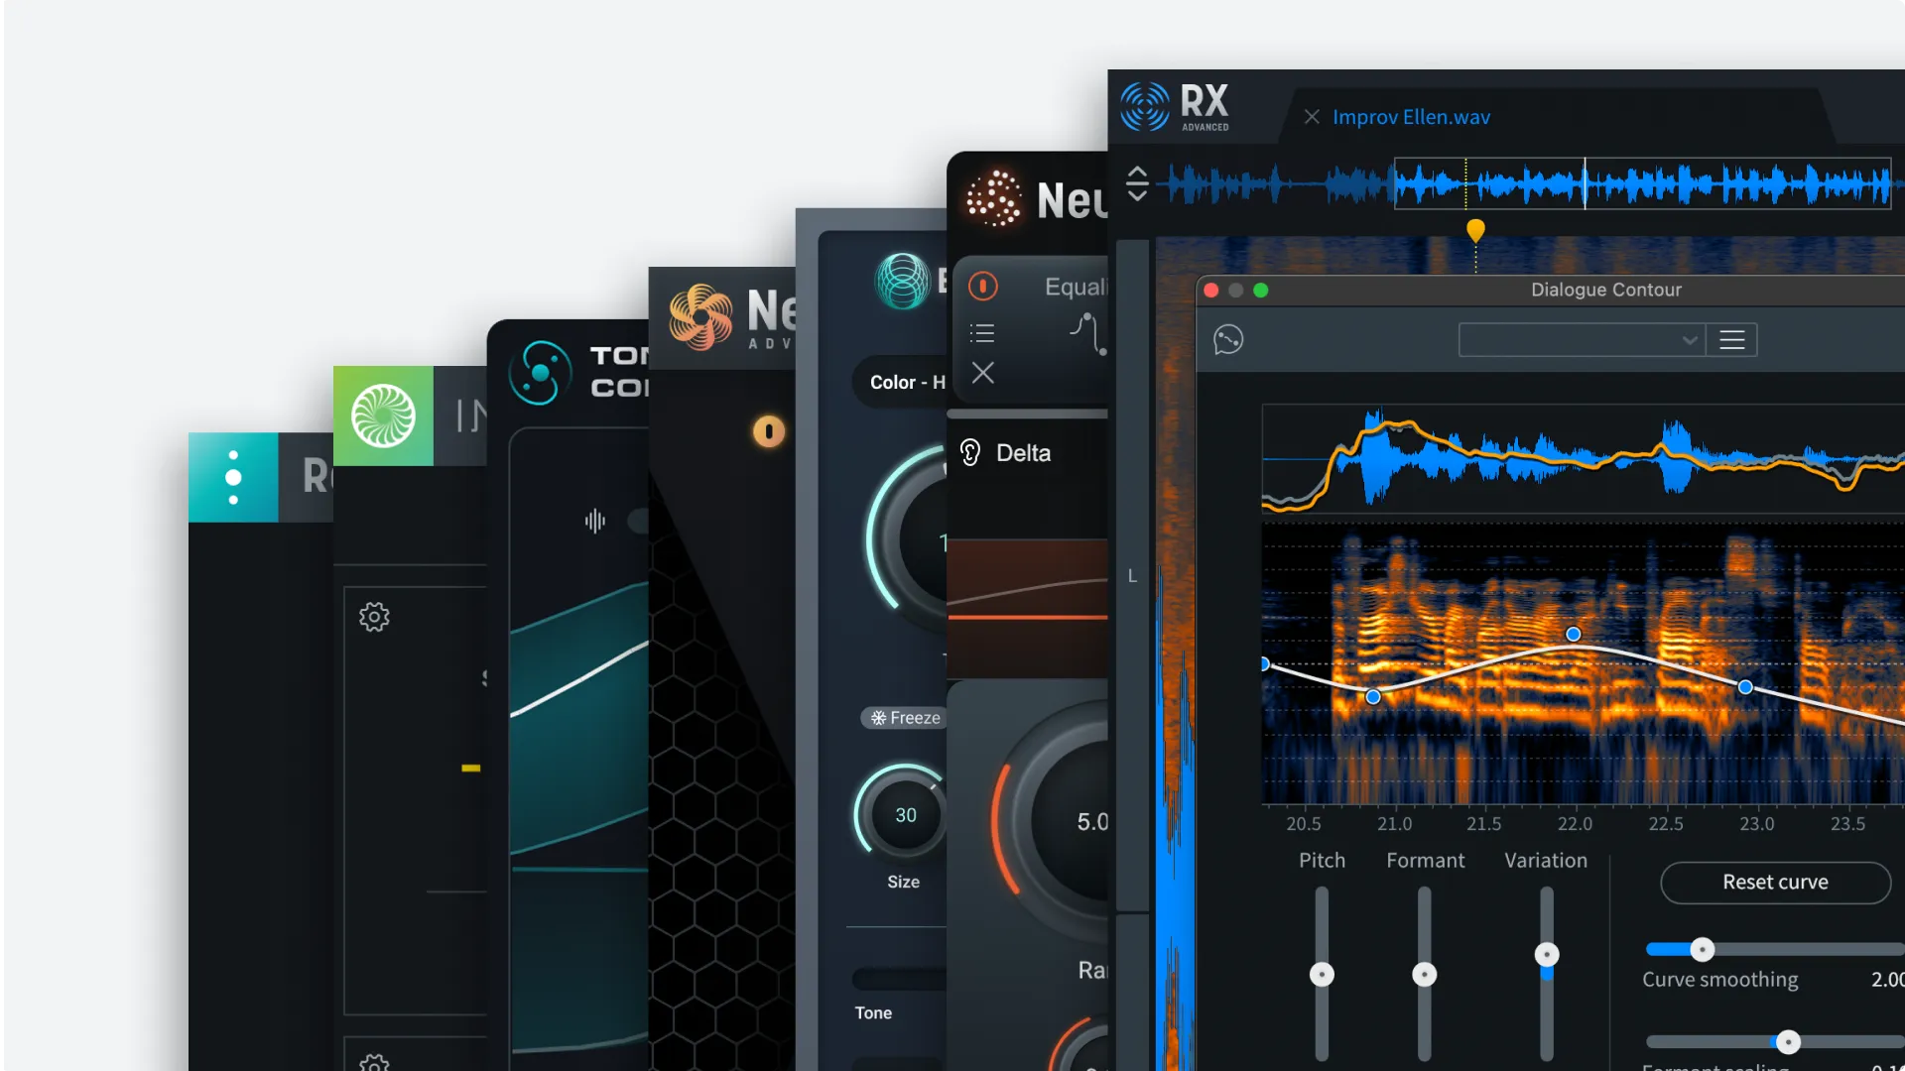
Task: Click the orange Nectar pinwheel logo icon
Action: [703, 315]
